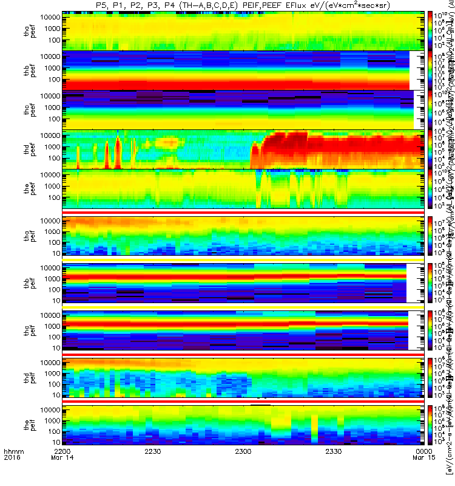Click the '2230' time axis label
Screen dimensions: 455x486
coord(153,451)
